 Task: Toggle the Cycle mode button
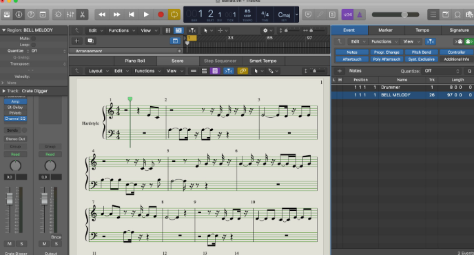pyautogui.click(x=174, y=14)
